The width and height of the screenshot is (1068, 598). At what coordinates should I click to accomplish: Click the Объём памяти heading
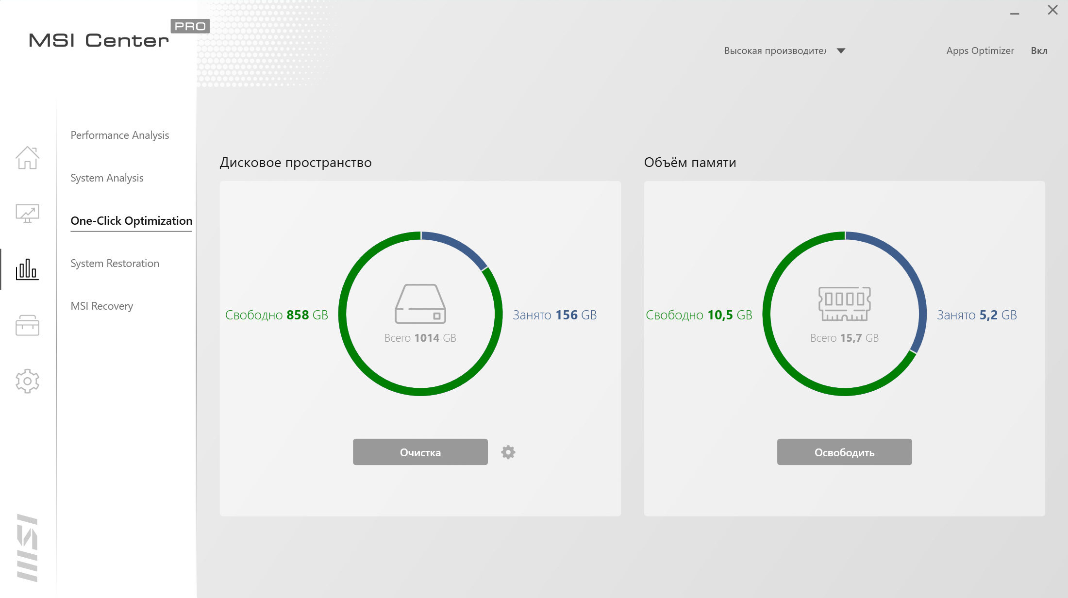(690, 162)
